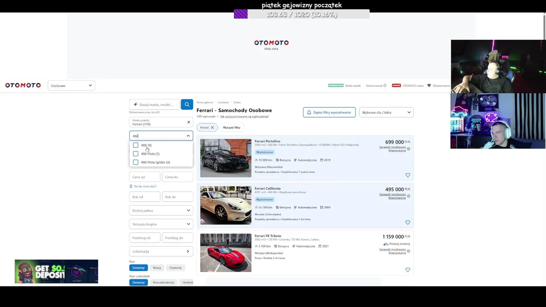
Task: Check the 488 (9) model checkbox
Action: point(136,145)
